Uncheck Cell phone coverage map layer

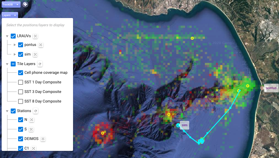tap(21, 73)
